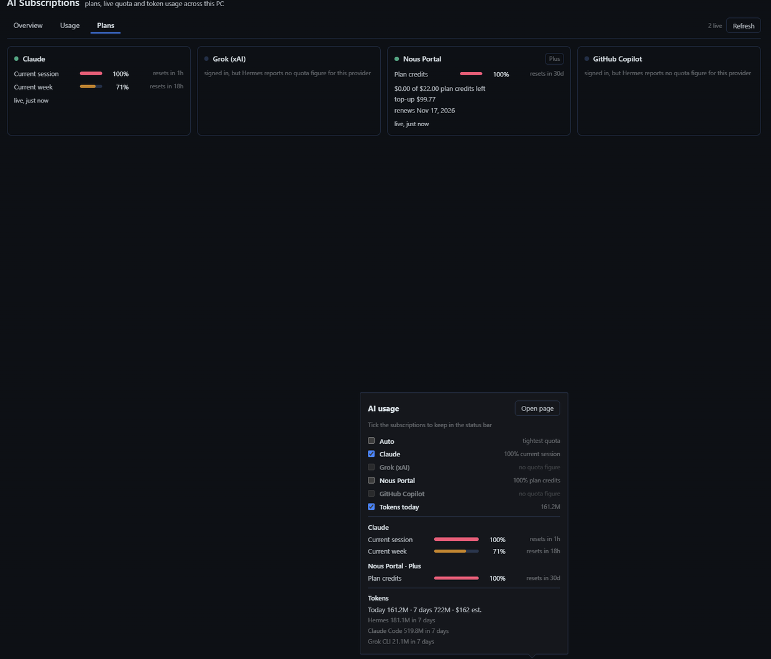
Task: Click 'tightest quota' label next to Auto
Action: coord(541,441)
